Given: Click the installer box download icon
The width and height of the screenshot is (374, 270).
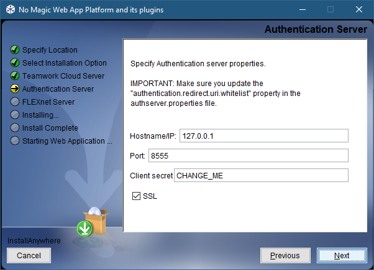Looking at the screenshot, I should tap(93, 222).
